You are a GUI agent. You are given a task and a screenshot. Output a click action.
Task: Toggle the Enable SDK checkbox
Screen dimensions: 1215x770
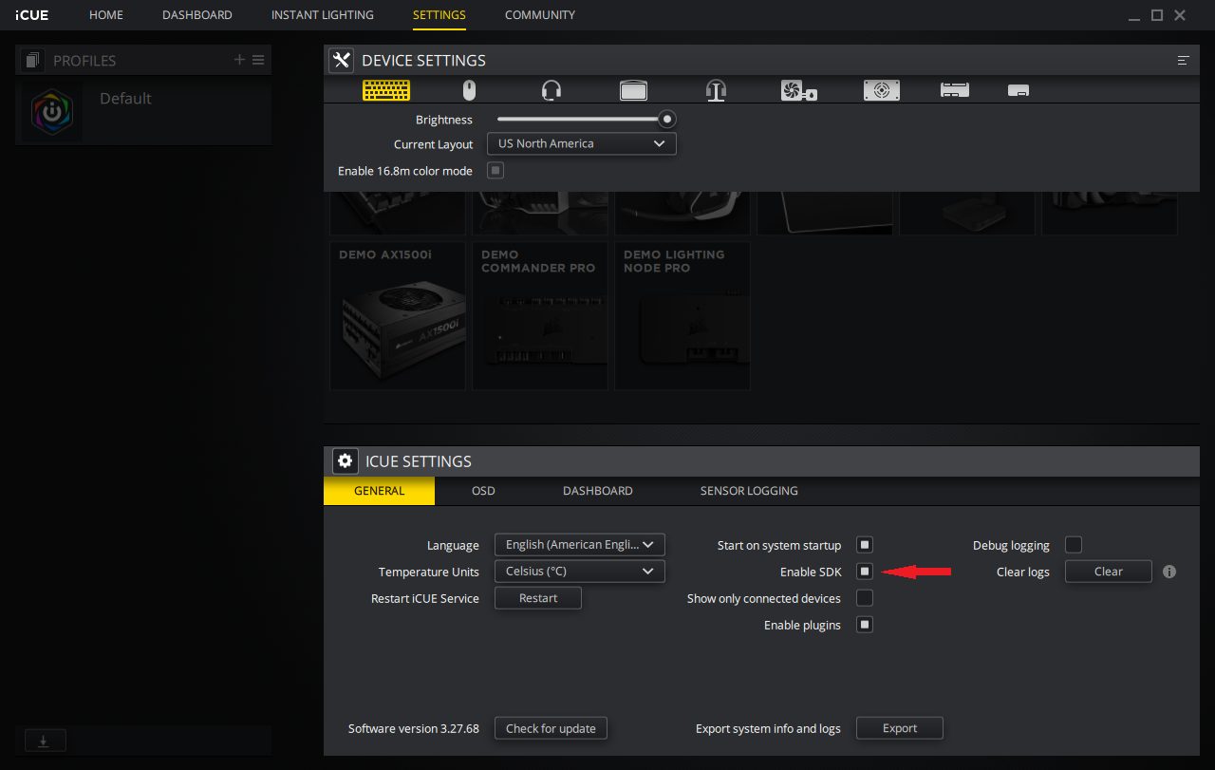click(865, 572)
